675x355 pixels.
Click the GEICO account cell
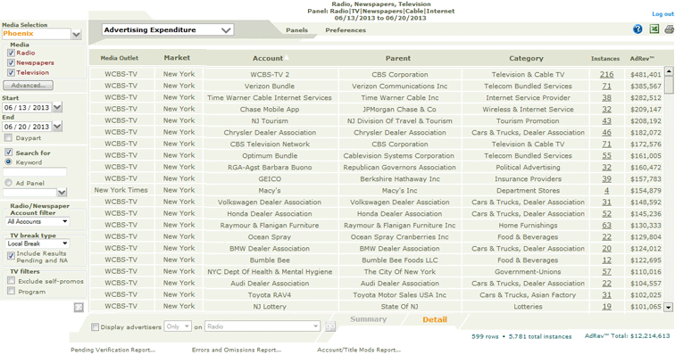(x=270, y=179)
